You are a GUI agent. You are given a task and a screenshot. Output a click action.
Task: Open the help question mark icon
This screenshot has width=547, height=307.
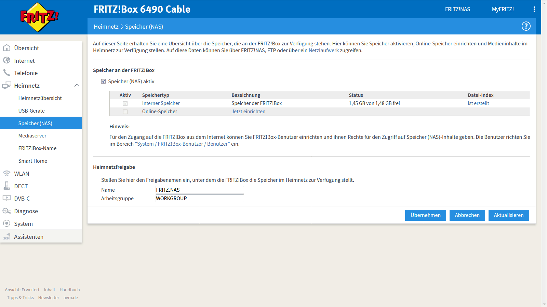[526, 26]
